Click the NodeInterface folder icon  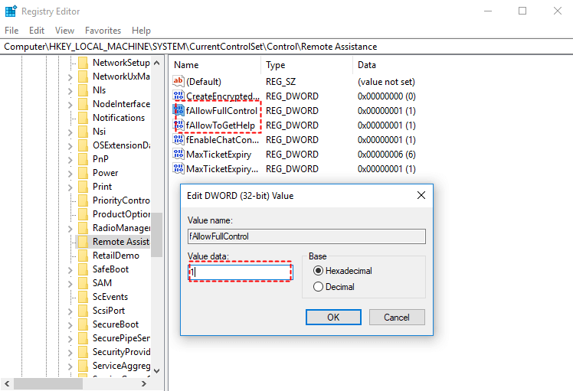83,104
